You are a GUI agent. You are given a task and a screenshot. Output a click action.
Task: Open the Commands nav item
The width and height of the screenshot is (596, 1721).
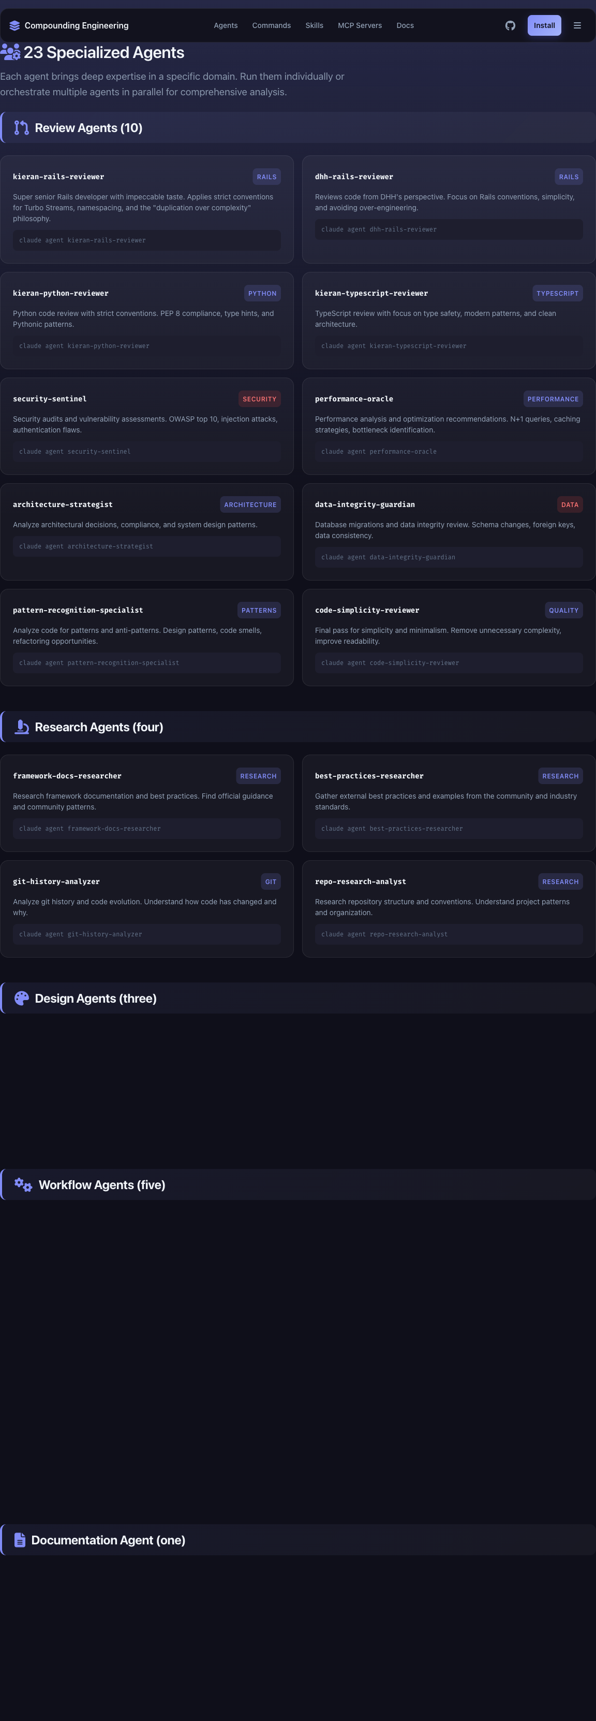[x=271, y=25]
